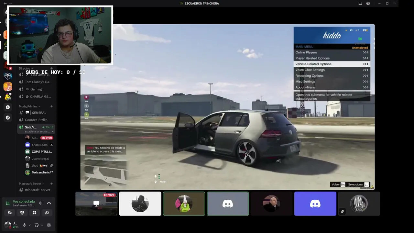Click the Voz conectada status text
This screenshot has height=233, width=414.
click(24, 202)
